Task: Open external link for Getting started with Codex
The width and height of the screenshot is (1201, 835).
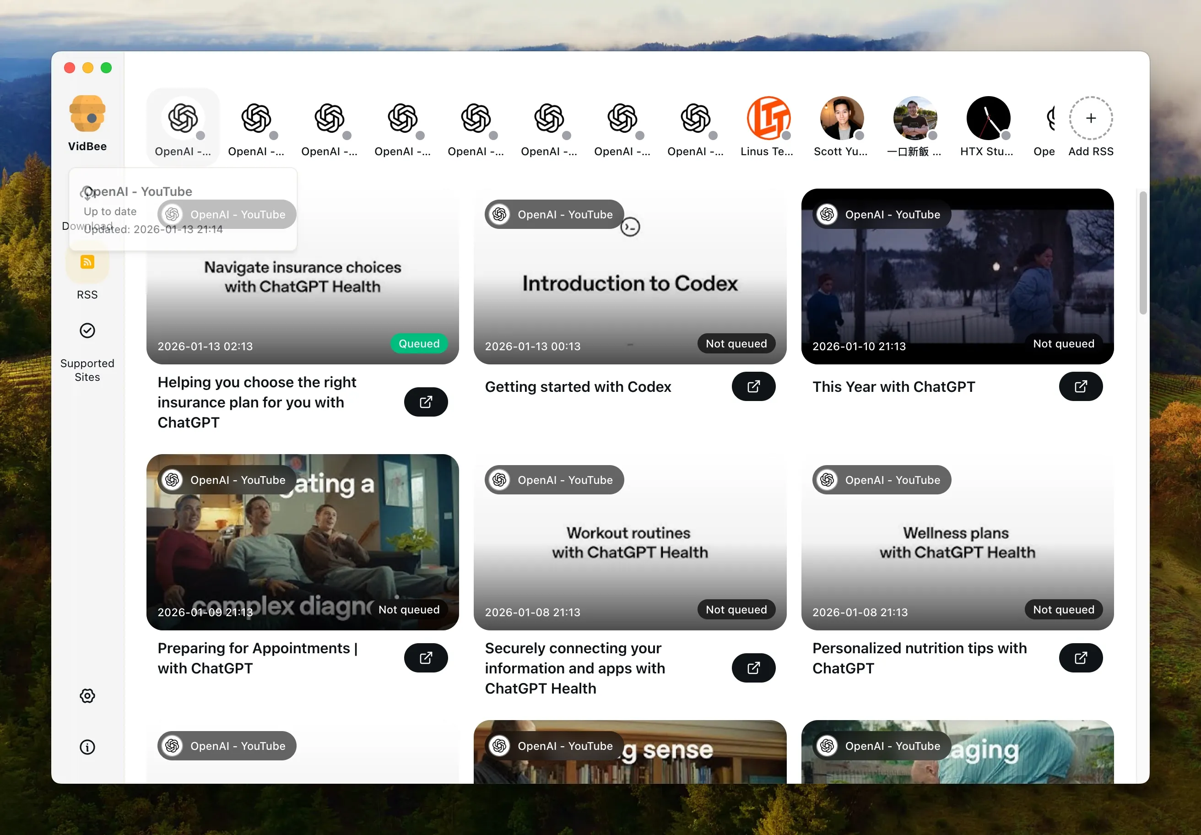Action: [753, 387]
